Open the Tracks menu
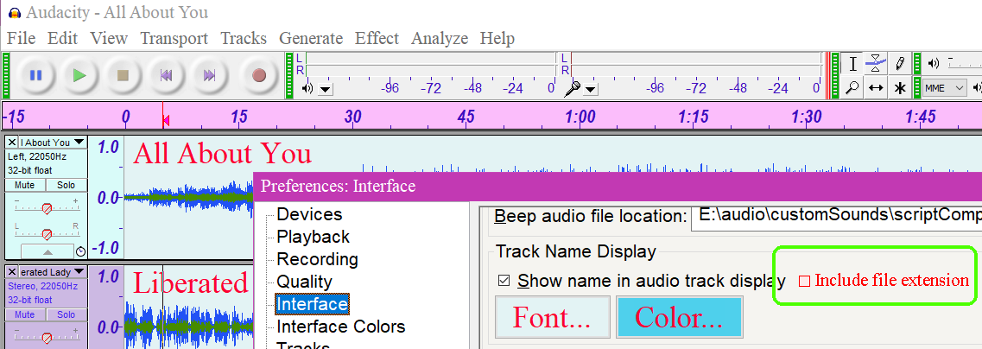 click(244, 38)
